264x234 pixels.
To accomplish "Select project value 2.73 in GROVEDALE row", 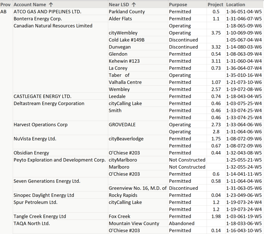I will (x=216, y=124).
